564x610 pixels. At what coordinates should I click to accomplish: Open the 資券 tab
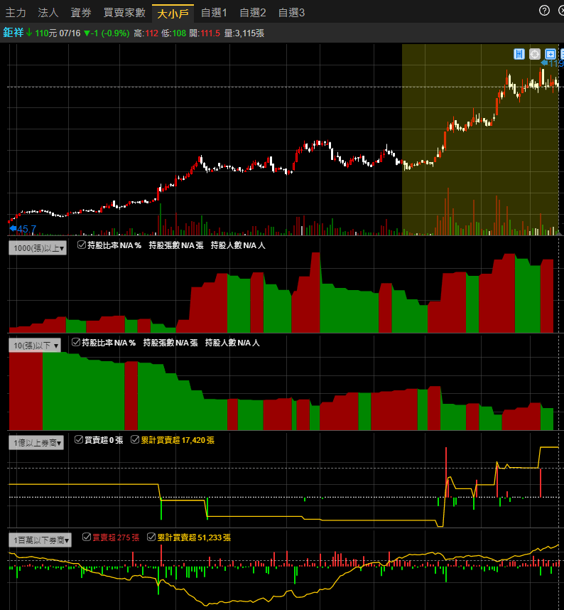tap(81, 13)
